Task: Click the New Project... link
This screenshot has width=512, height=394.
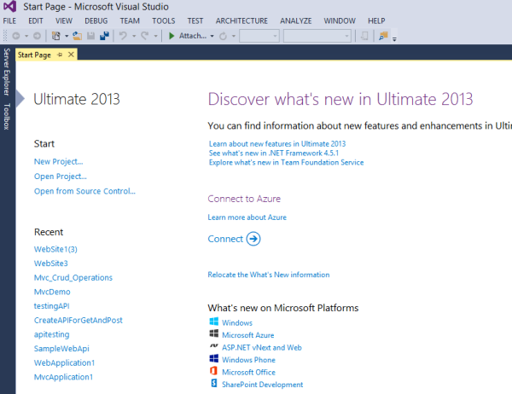Action: [58, 161]
